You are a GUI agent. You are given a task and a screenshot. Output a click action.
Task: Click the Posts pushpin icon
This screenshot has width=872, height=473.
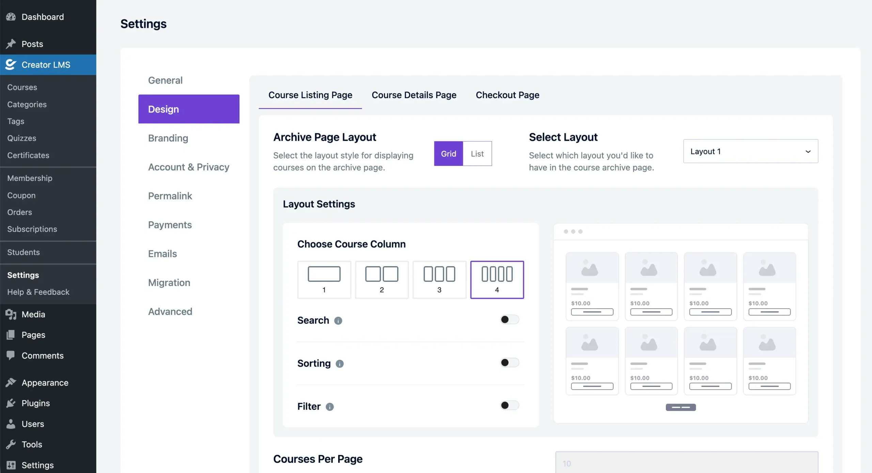[11, 44]
